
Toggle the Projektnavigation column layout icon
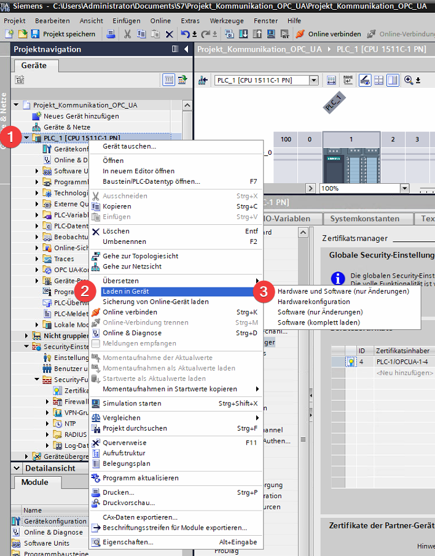tap(175, 49)
